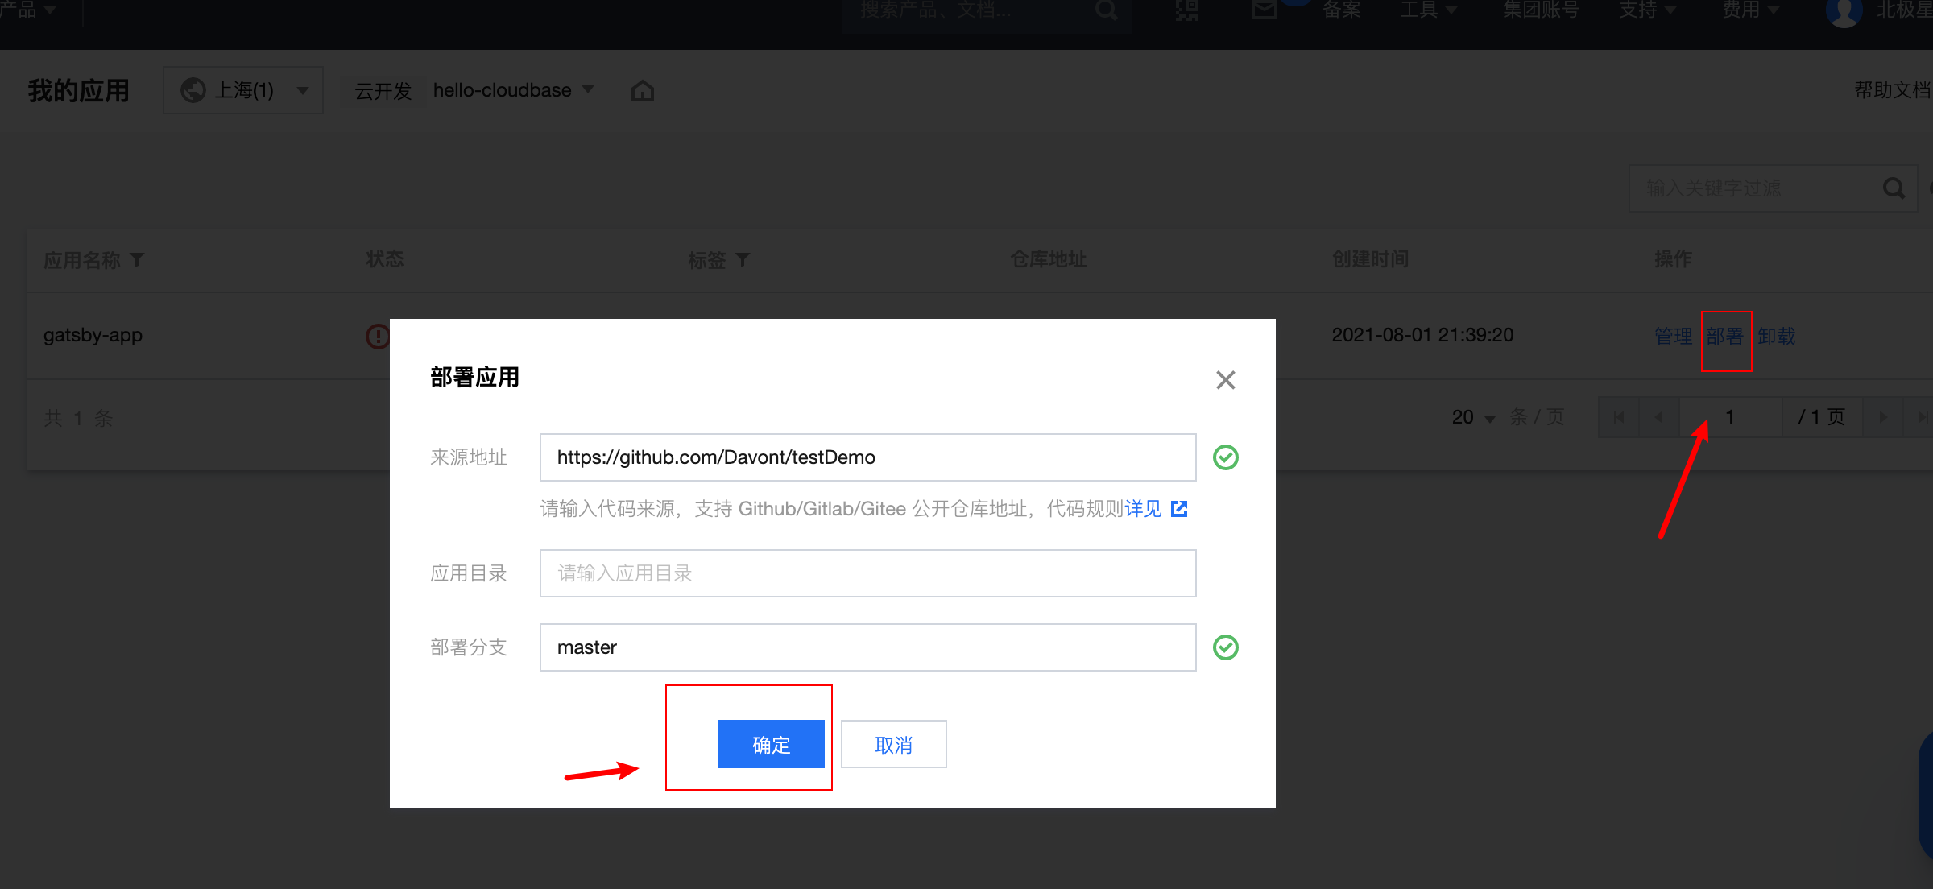
Task: Expand the 20 条/页 page size dropdown
Action: click(1473, 417)
